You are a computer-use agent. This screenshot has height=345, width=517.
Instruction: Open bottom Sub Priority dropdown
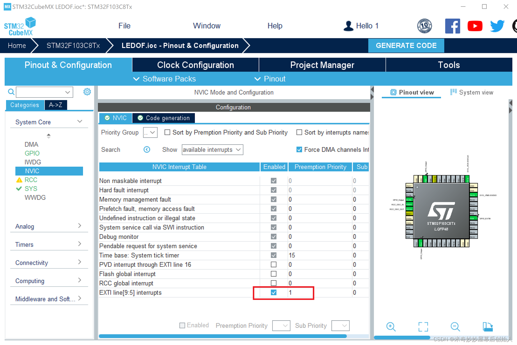pyautogui.click(x=340, y=326)
